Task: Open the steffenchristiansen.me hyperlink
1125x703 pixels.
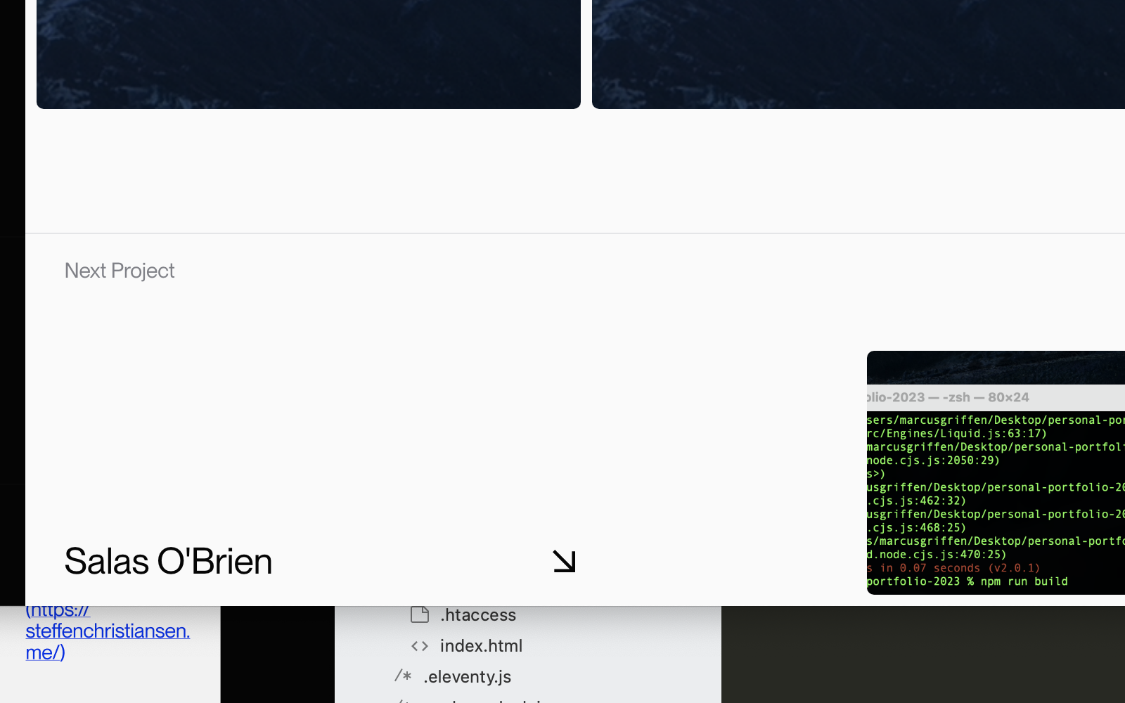Action: click(108, 631)
